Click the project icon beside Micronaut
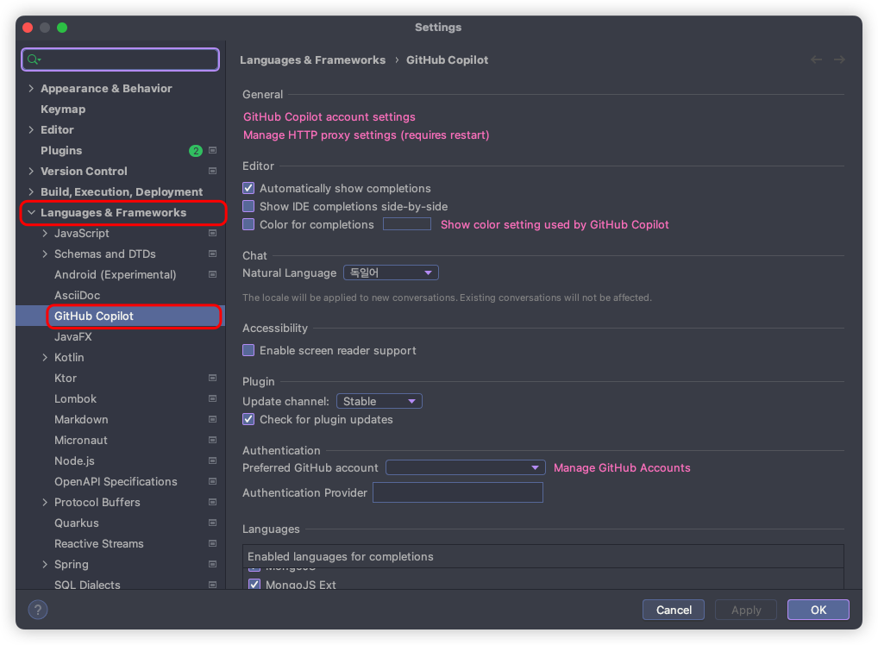878x645 pixels. tap(213, 440)
